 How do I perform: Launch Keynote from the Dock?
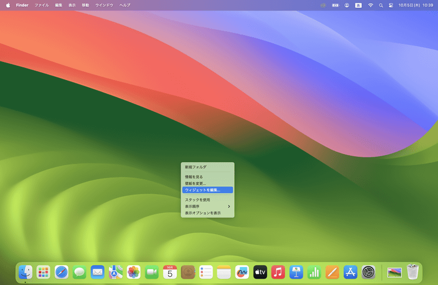click(x=296, y=272)
